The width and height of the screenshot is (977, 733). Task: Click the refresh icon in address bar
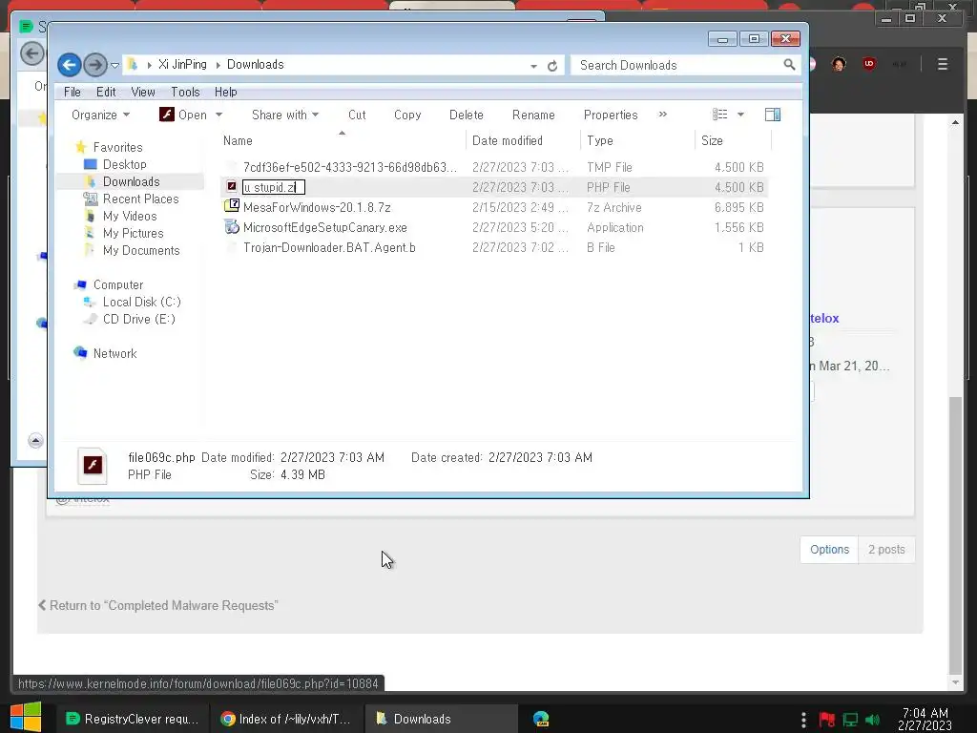pyautogui.click(x=552, y=66)
